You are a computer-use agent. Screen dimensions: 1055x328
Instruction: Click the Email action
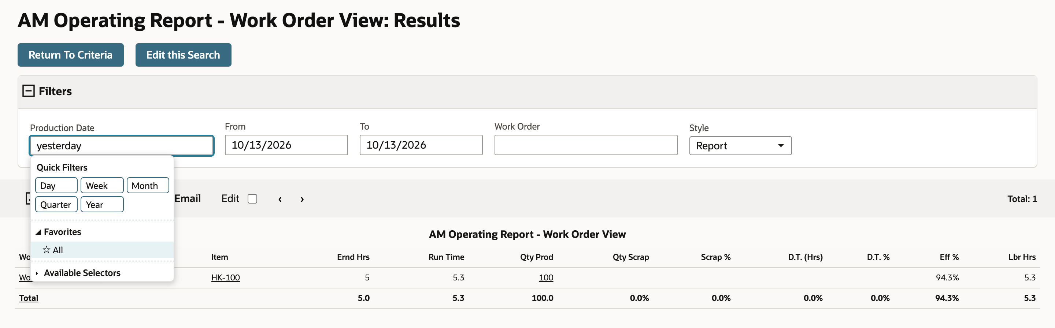click(x=188, y=199)
